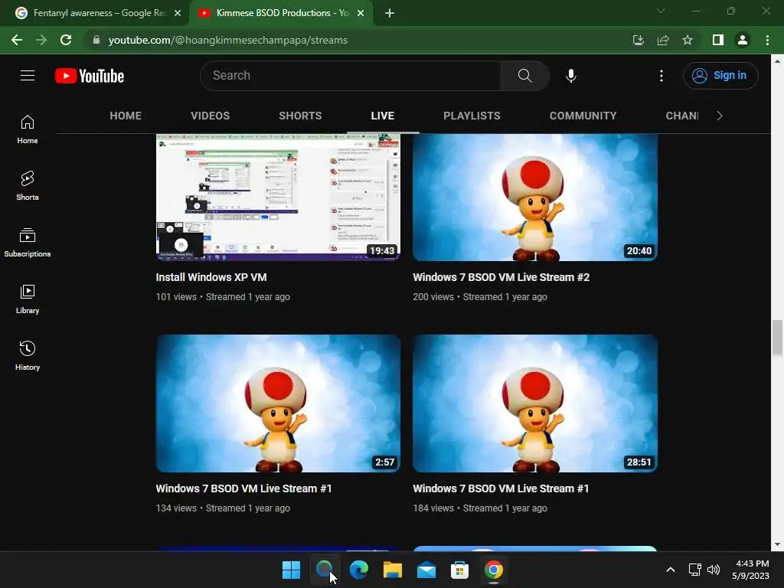
Task: Open the network tray icon
Action: pyautogui.click(x=694, y=570)
